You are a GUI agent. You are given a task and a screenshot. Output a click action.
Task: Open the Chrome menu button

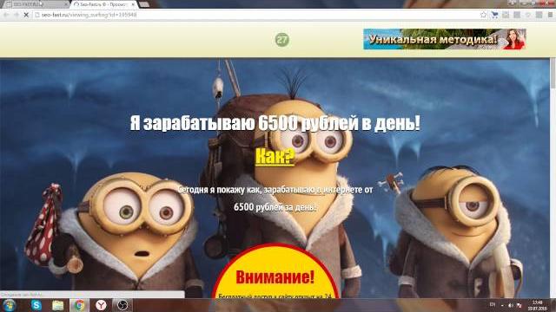[x=551, y=15]
